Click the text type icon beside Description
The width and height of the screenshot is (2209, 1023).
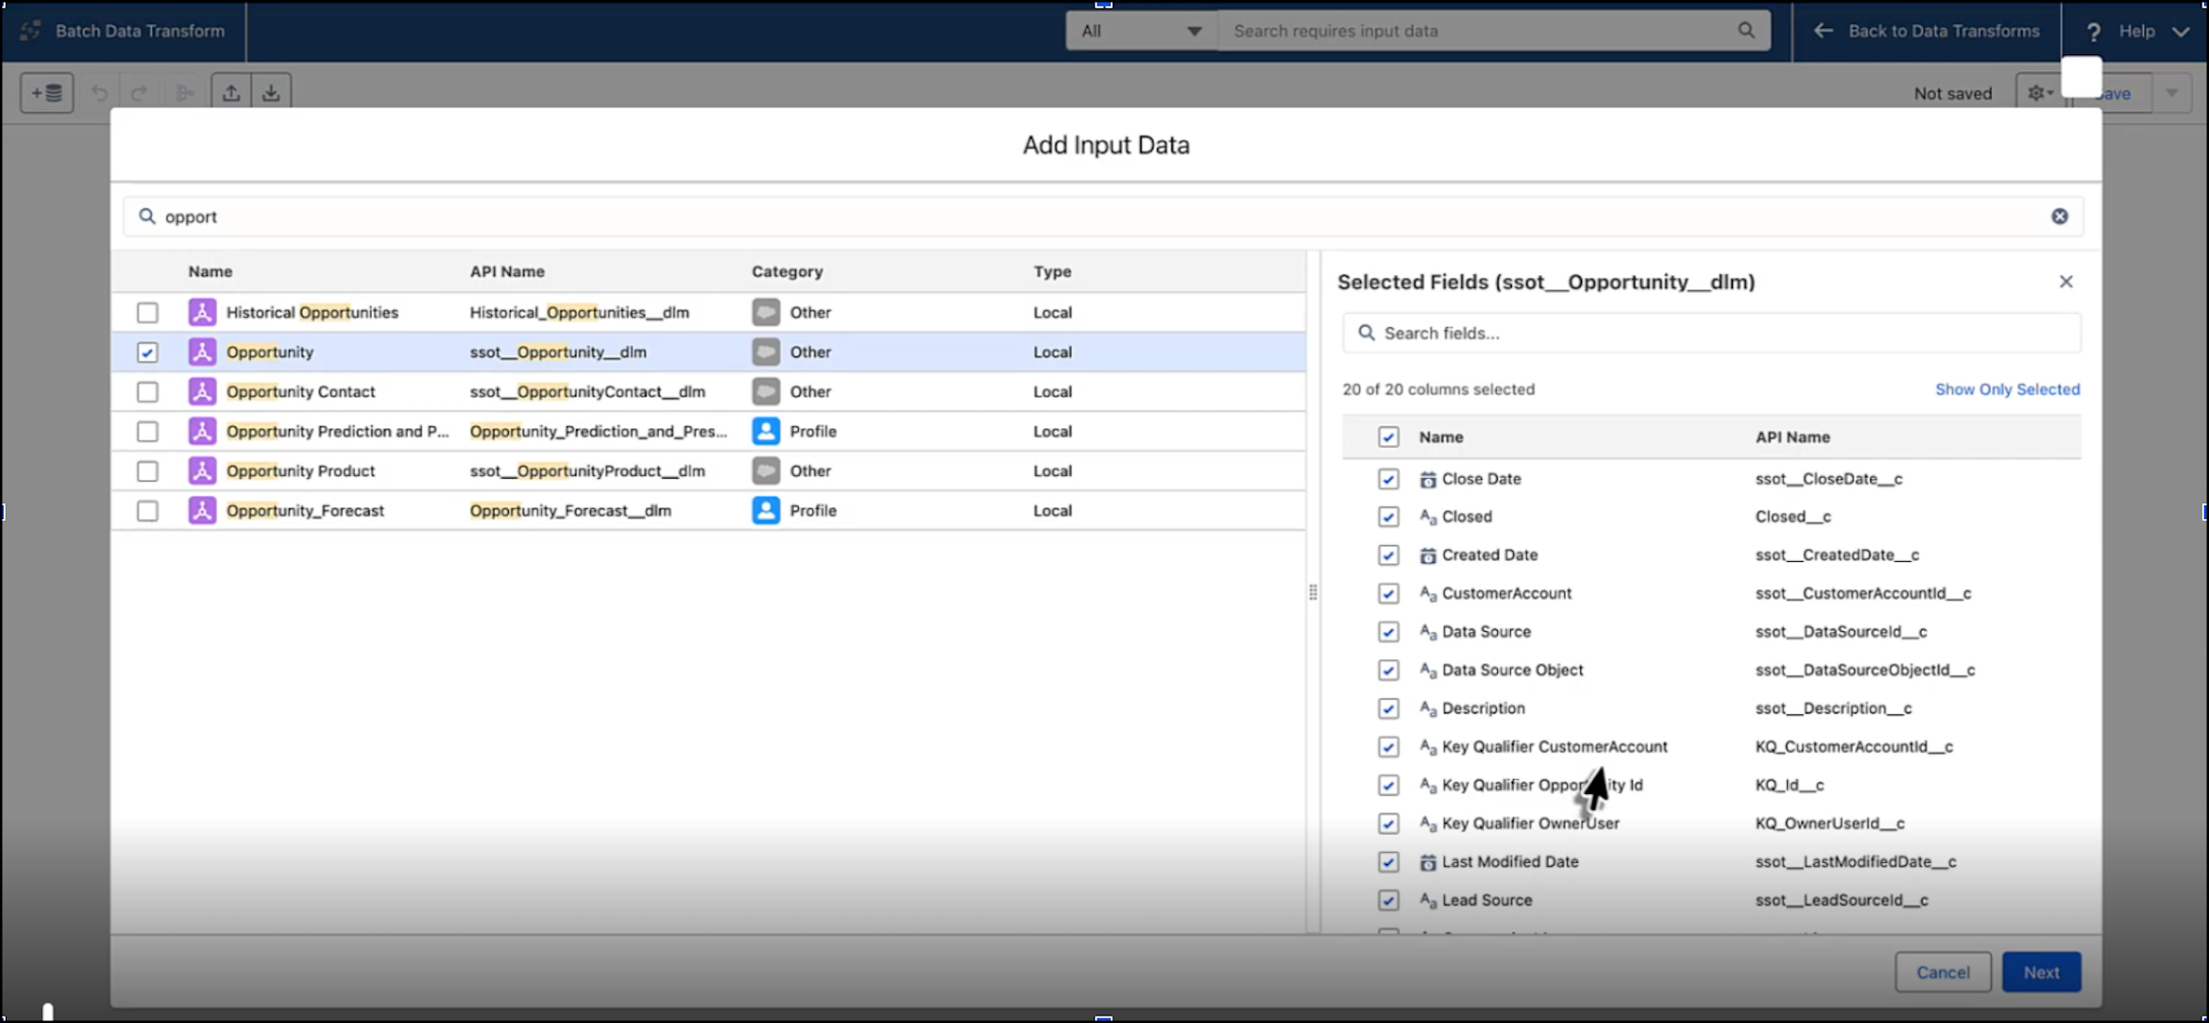(x=1428, y=709)
